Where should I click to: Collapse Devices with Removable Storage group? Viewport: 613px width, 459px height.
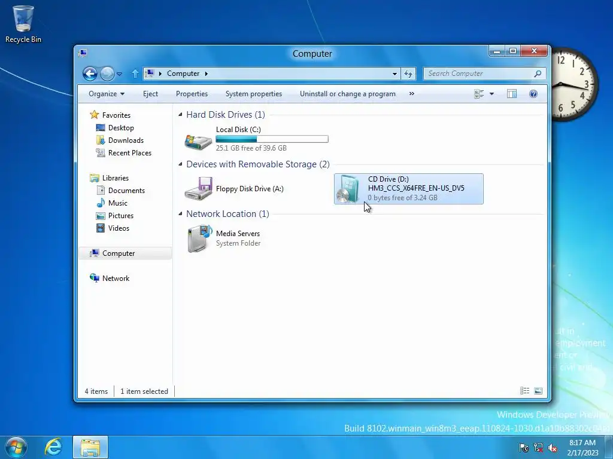click(180, 164)
